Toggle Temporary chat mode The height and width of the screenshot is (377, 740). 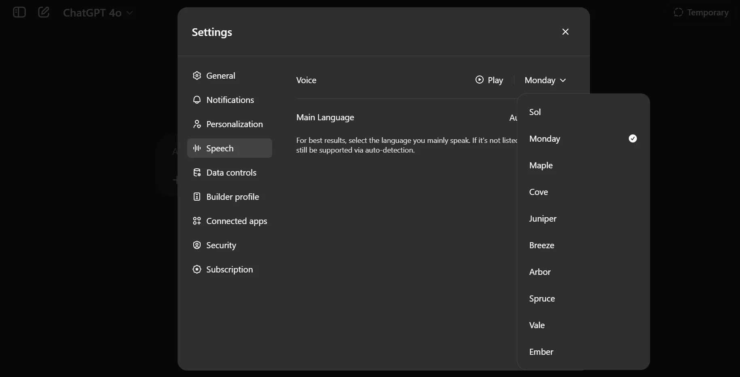[701, 13]
